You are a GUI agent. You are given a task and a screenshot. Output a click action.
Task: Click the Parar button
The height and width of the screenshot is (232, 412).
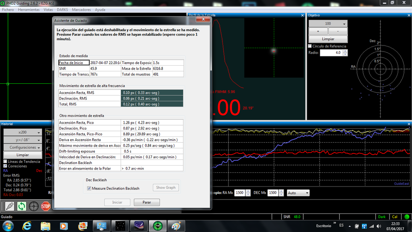[x=146, y=202]
